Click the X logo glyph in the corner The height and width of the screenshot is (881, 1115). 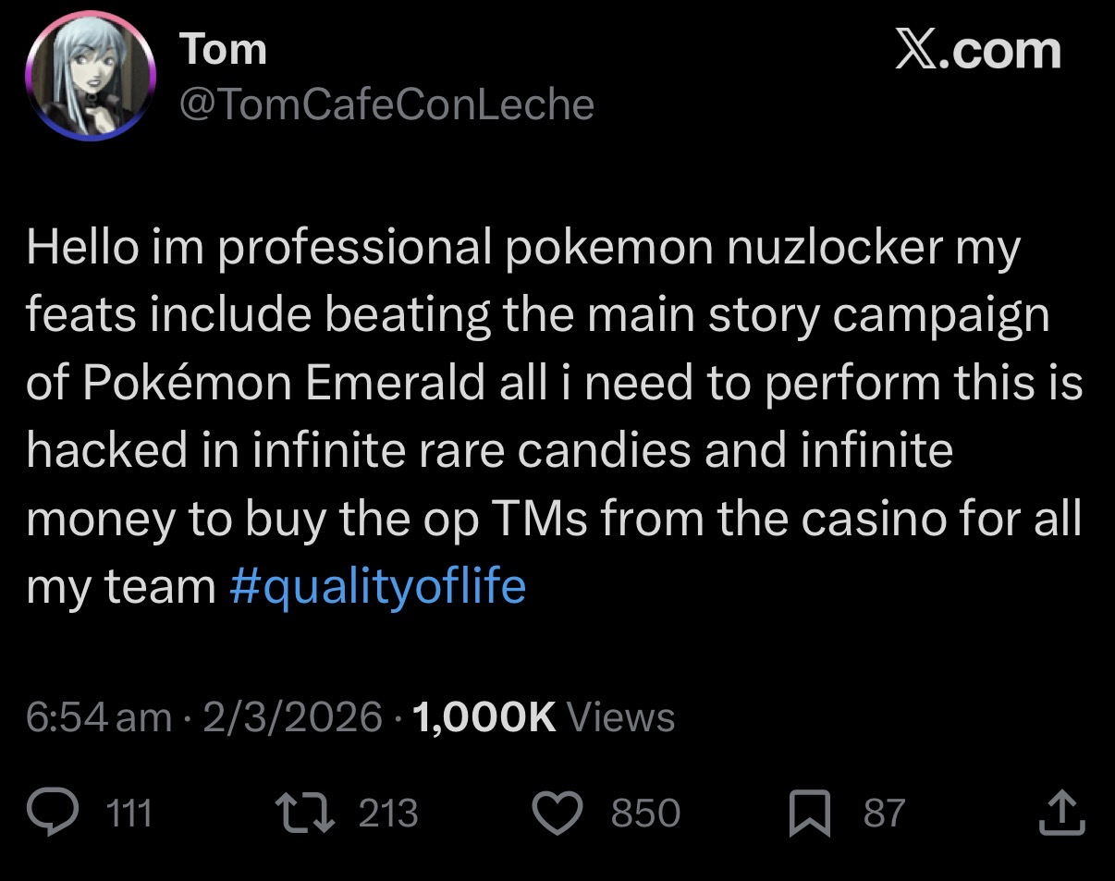pos(919,50)
